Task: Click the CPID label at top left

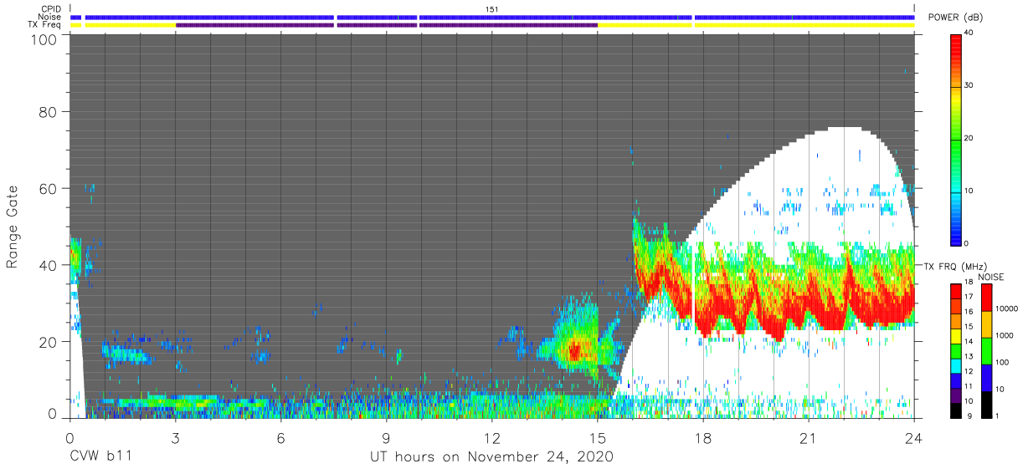Action: [52, 9]
